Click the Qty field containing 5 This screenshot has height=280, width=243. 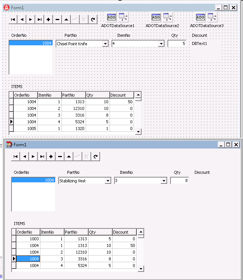[177, 43]
